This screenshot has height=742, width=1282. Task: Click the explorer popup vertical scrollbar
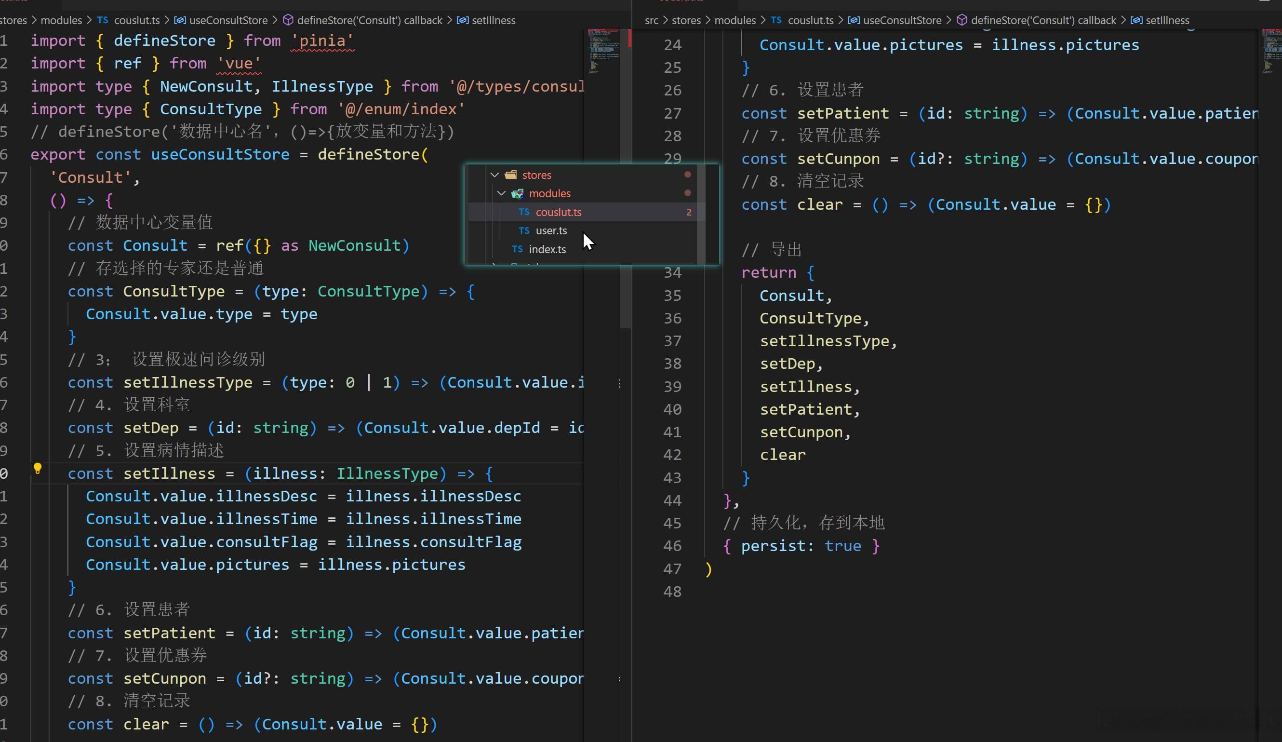pyautogui.click(x=701, y=214)
